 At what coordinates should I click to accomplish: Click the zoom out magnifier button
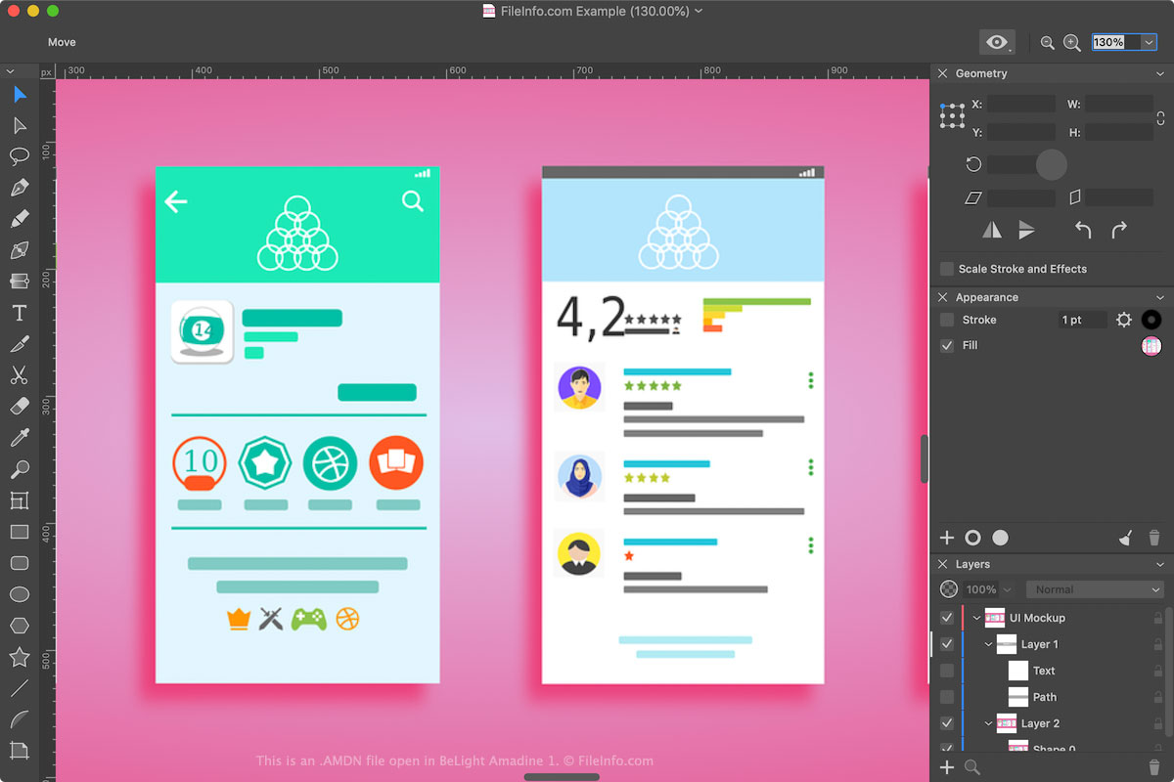coord(1048,43)
